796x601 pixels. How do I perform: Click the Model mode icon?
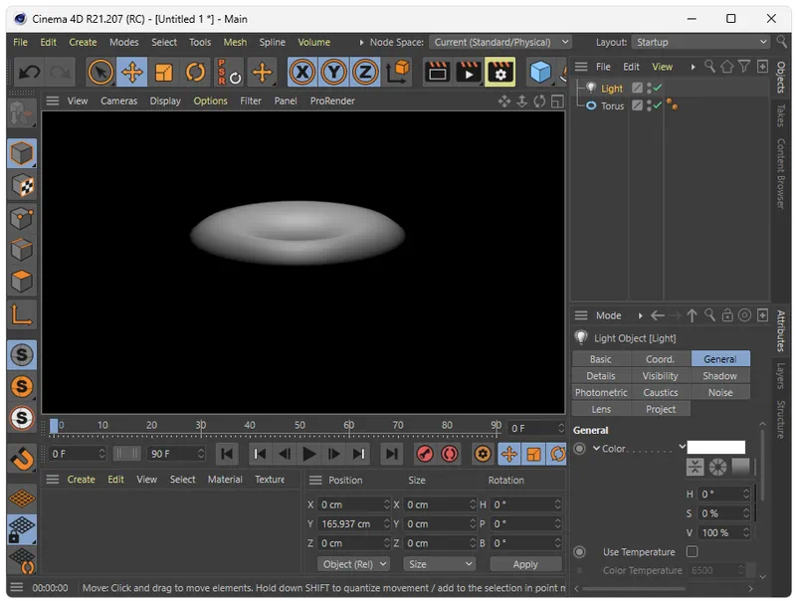[x=21, y=153]
